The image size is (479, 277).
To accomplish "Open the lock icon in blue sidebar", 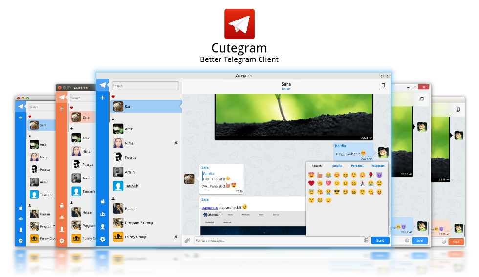I will coord(103,201).
